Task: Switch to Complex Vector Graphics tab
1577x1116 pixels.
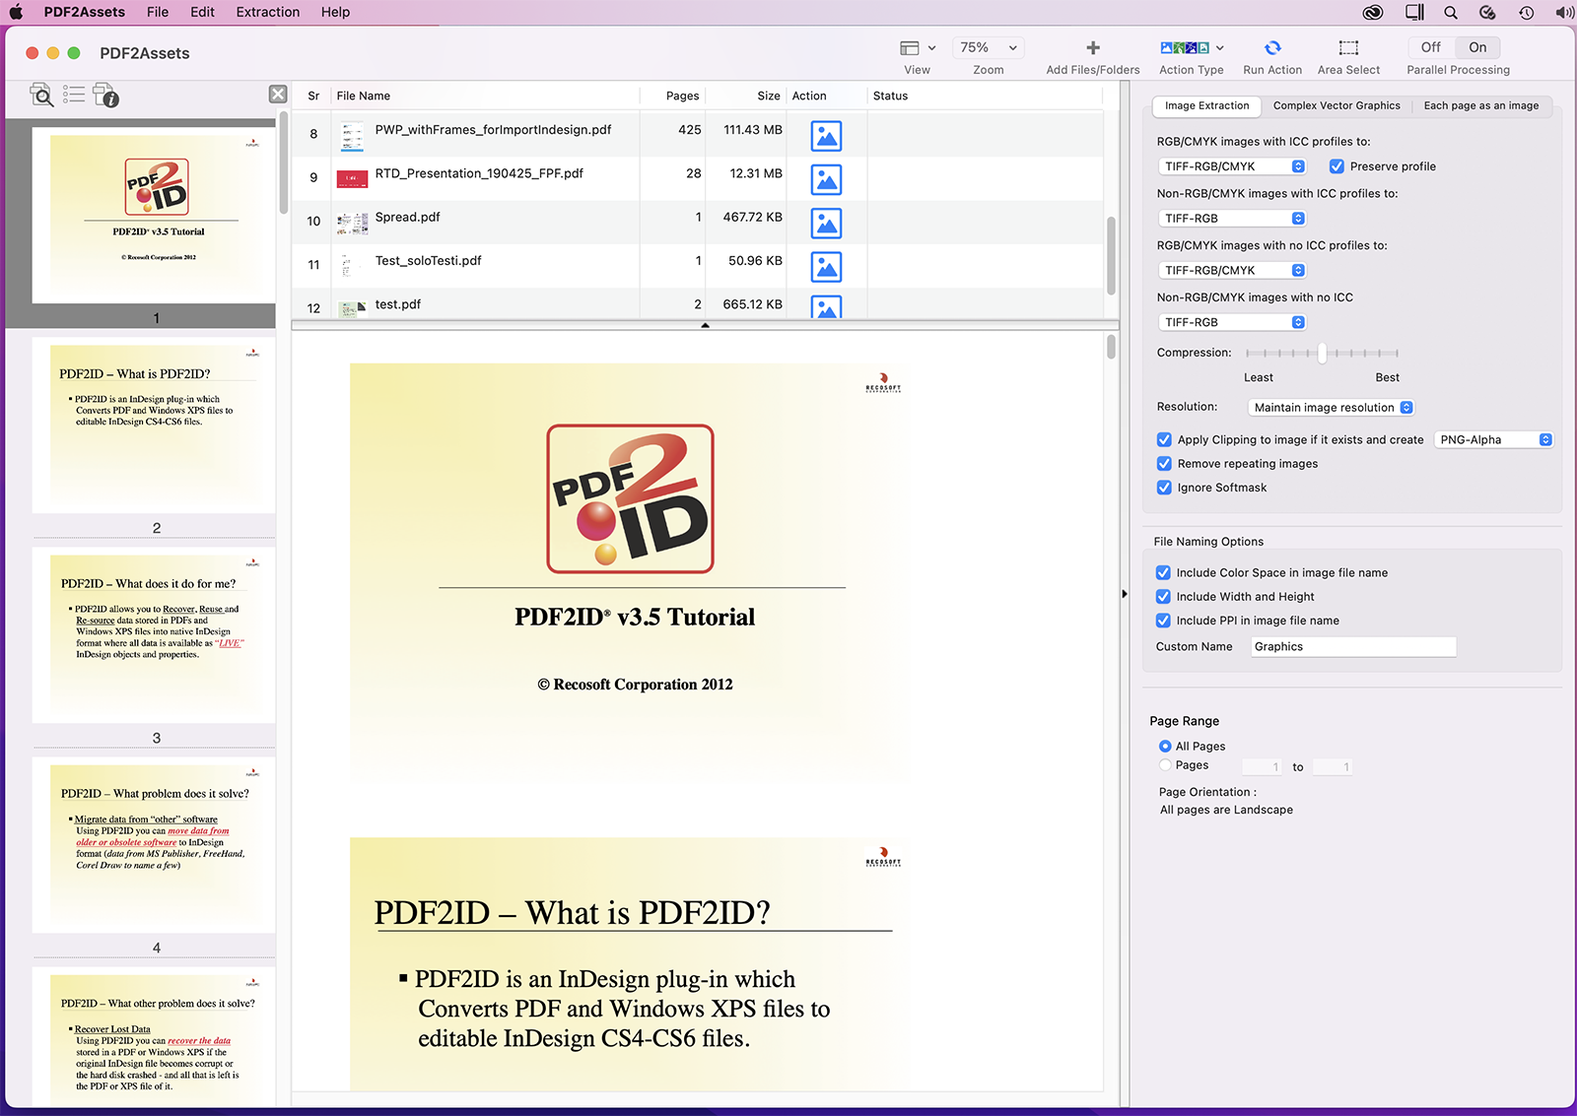Action: click(1337, 105)
